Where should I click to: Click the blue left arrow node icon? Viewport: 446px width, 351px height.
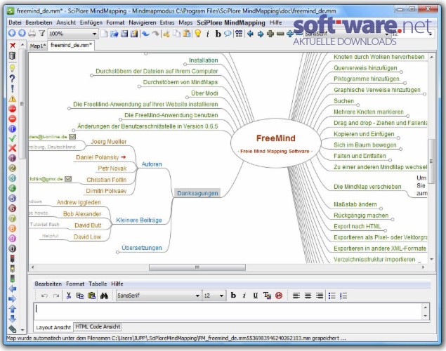[250, 34]
